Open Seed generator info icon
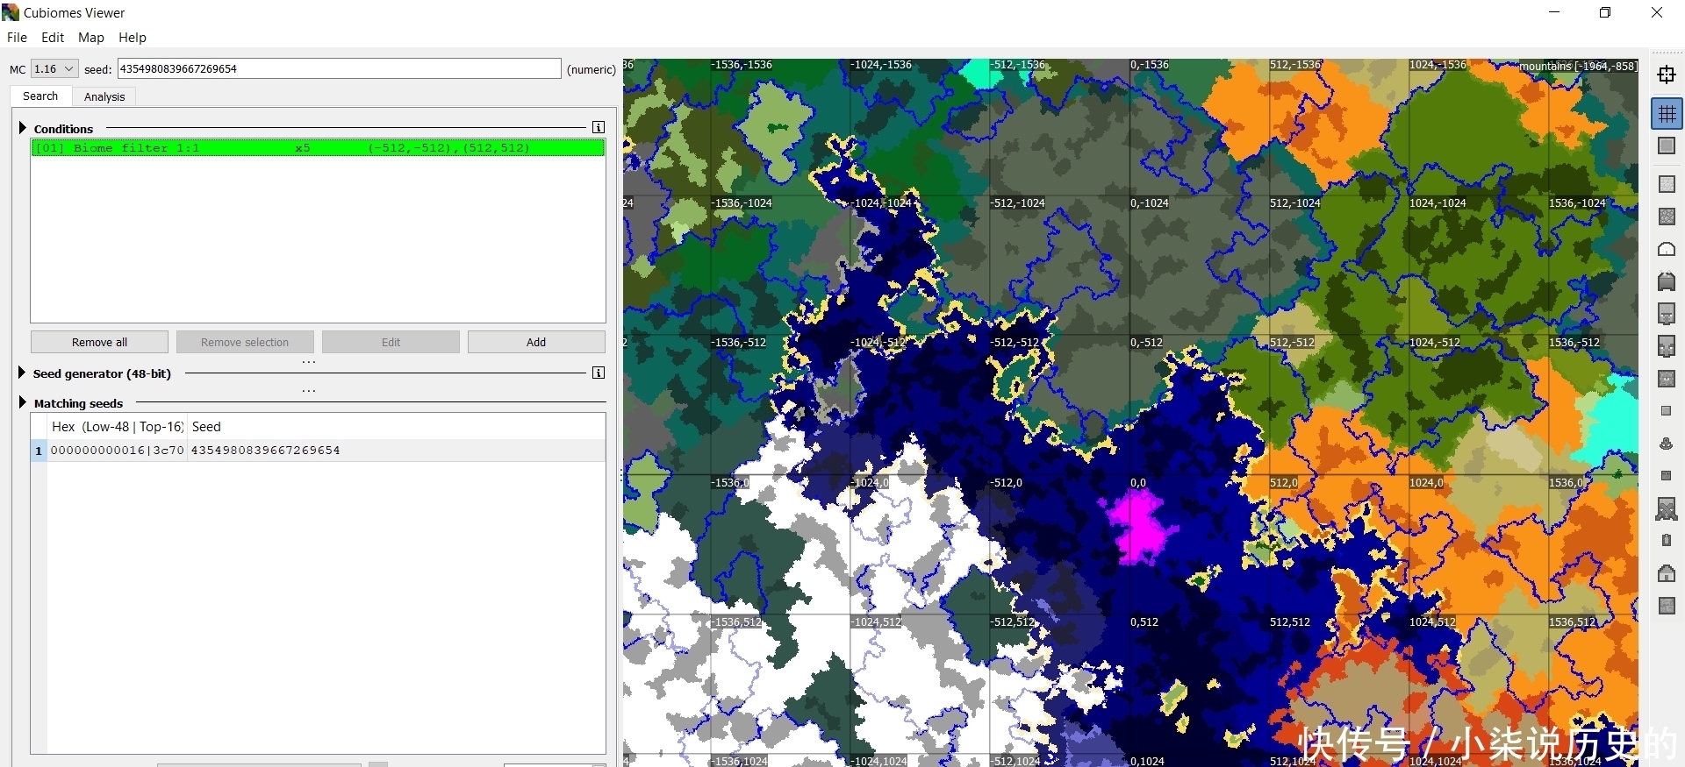 pyautogui.click(x=599, y=373)
